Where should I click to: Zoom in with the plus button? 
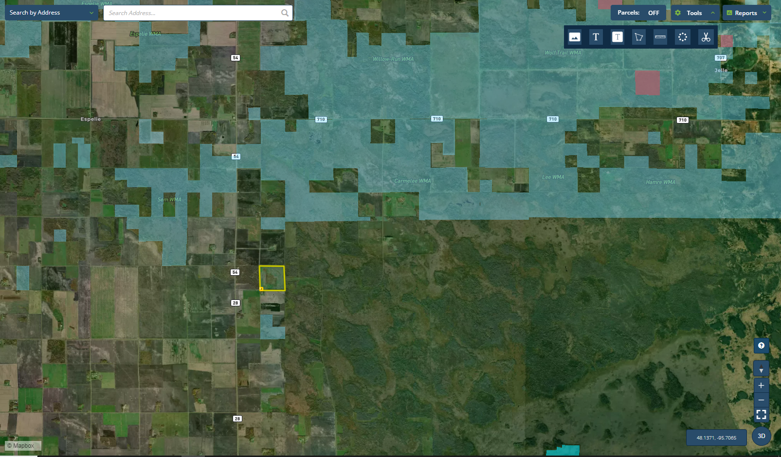pos(761,386)
